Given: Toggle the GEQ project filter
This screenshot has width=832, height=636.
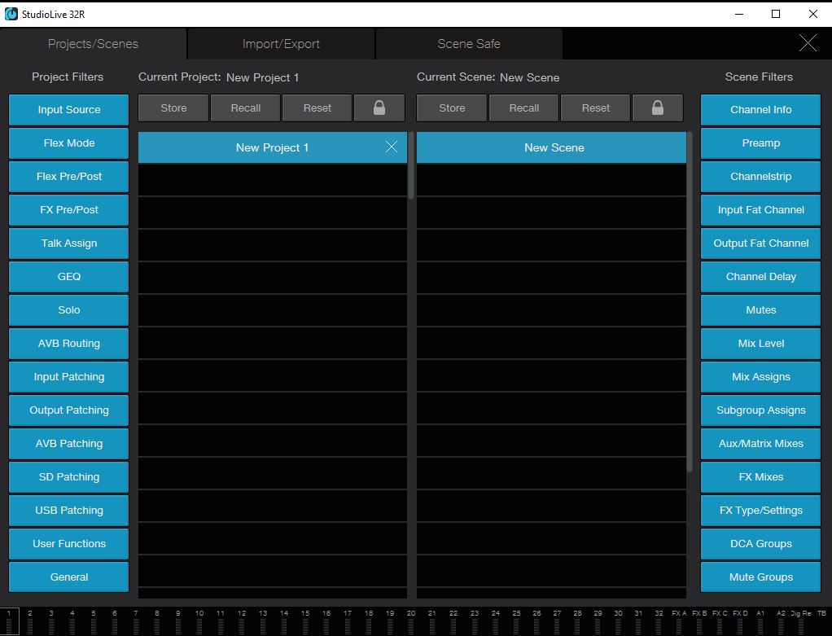Looking at the screenshot, I should tap(69, 277).
